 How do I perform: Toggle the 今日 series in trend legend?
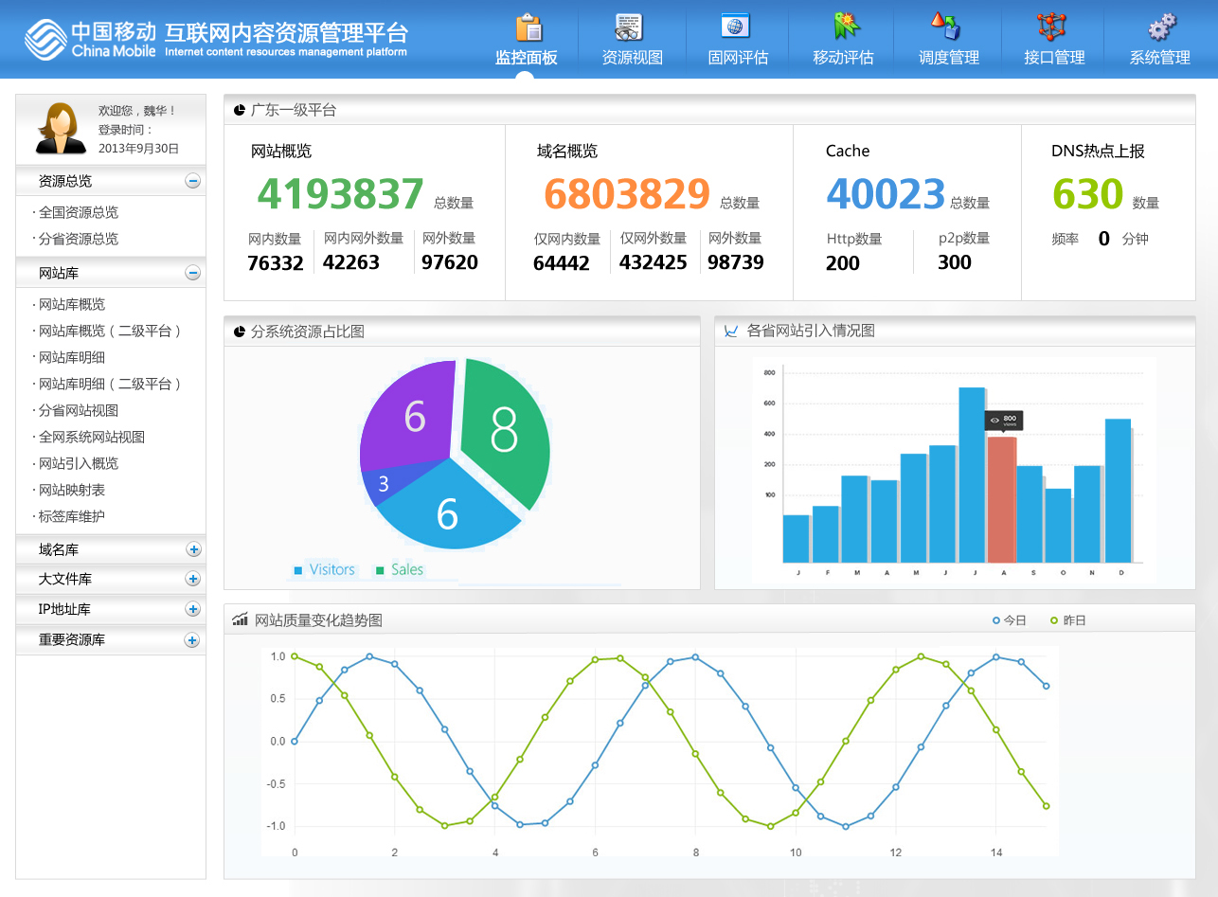(1010, 620)
